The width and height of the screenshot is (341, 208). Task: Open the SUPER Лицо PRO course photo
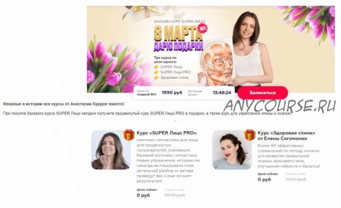pos(111,150)
